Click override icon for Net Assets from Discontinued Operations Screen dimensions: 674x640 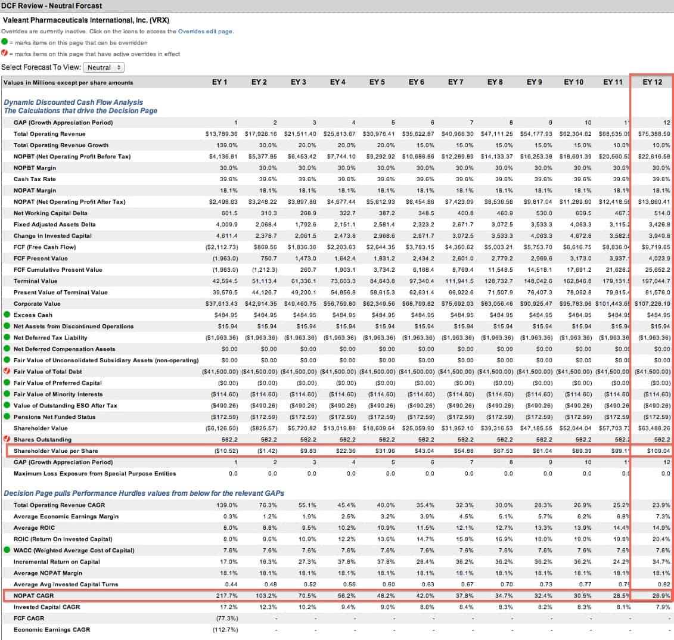[x=7, y=326]
